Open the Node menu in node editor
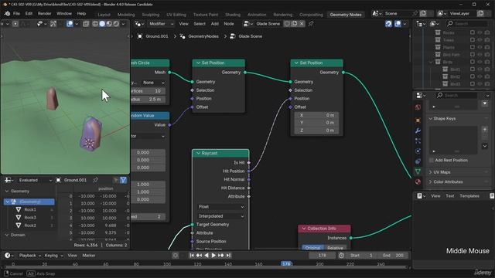Screen dimensions: 495x278 point(229,24)
